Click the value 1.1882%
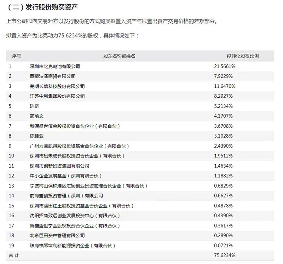This screenshot has width=283, height=264. (223, 176)
